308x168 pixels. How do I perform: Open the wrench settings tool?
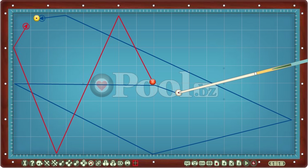[24, 163]
